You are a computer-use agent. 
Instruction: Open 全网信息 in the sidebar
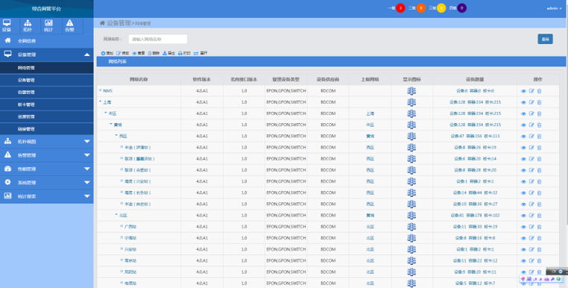(x=47, y=41)
